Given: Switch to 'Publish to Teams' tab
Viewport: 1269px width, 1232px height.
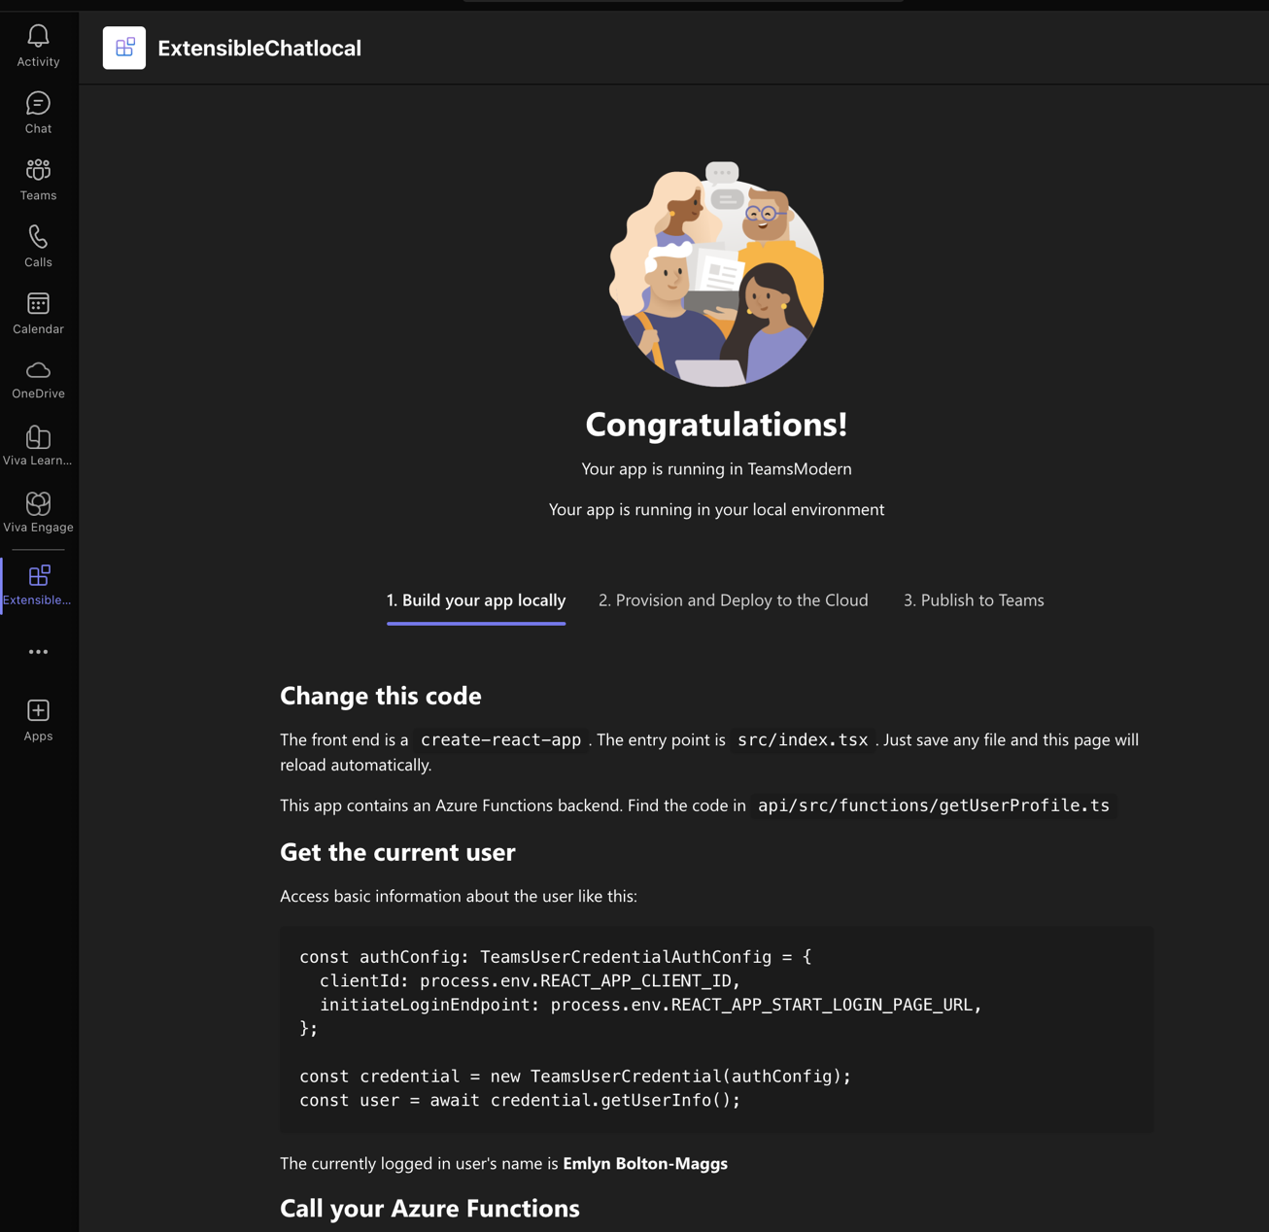Looking at the screenshot, I should tap(974, 600).
